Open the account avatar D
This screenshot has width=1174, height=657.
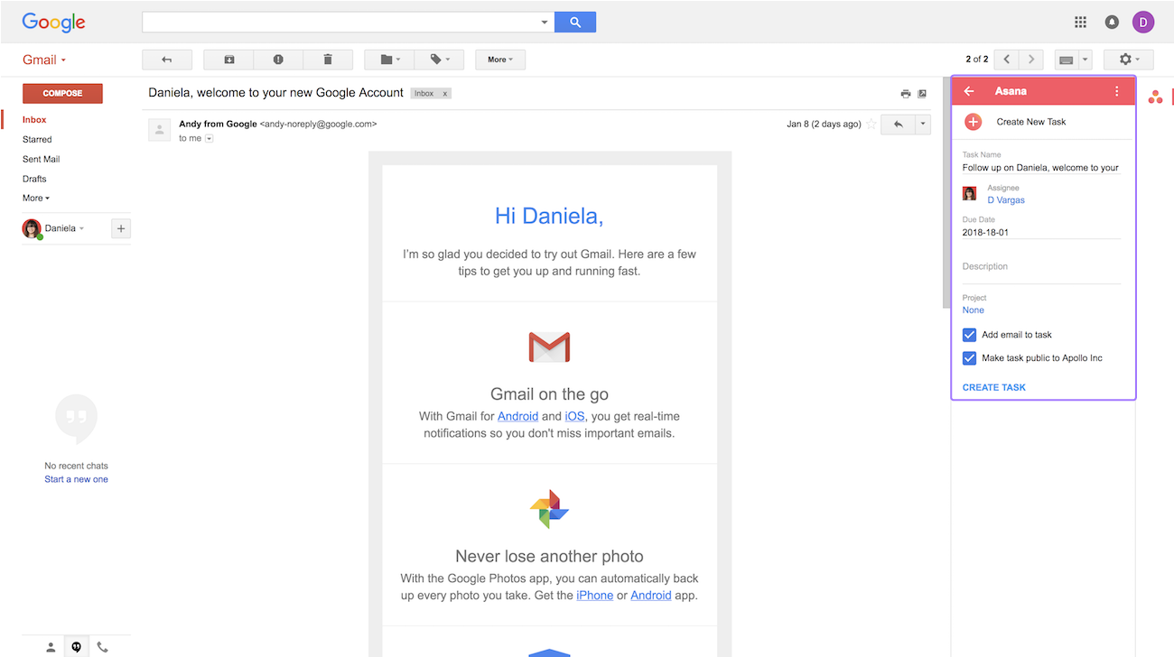1143,22
